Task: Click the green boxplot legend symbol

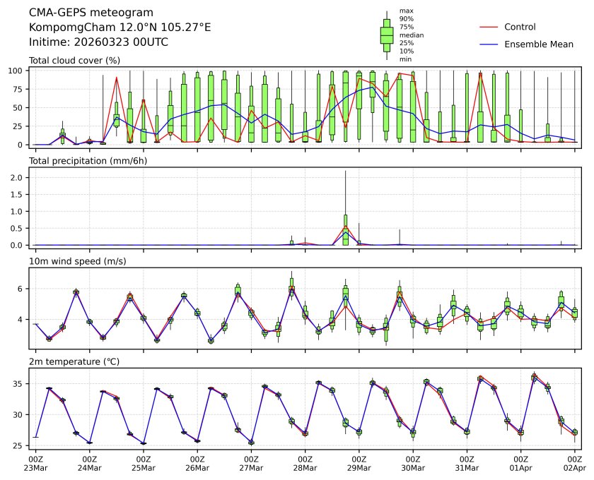Action: (387, 35)
